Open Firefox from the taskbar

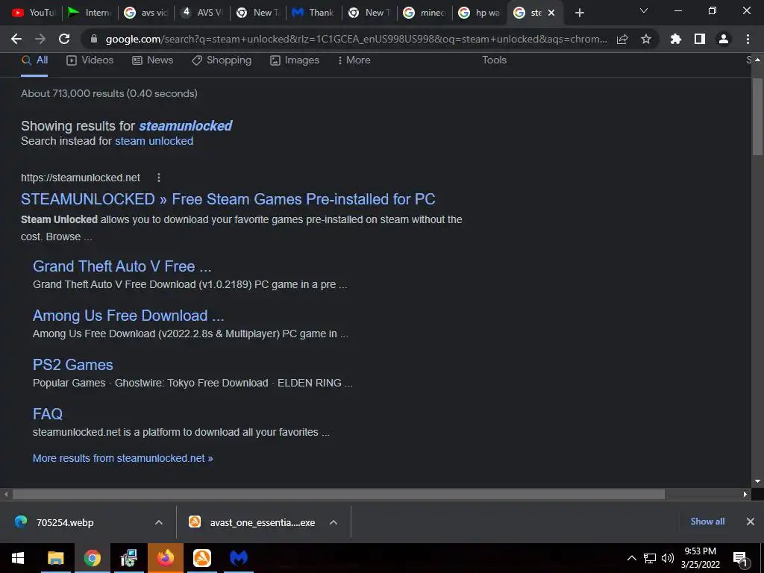(x=166, y=558)
